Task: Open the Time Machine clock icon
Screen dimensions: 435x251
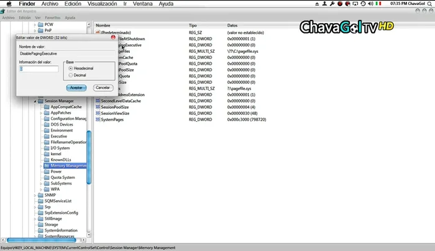Action: pos(363,4)
